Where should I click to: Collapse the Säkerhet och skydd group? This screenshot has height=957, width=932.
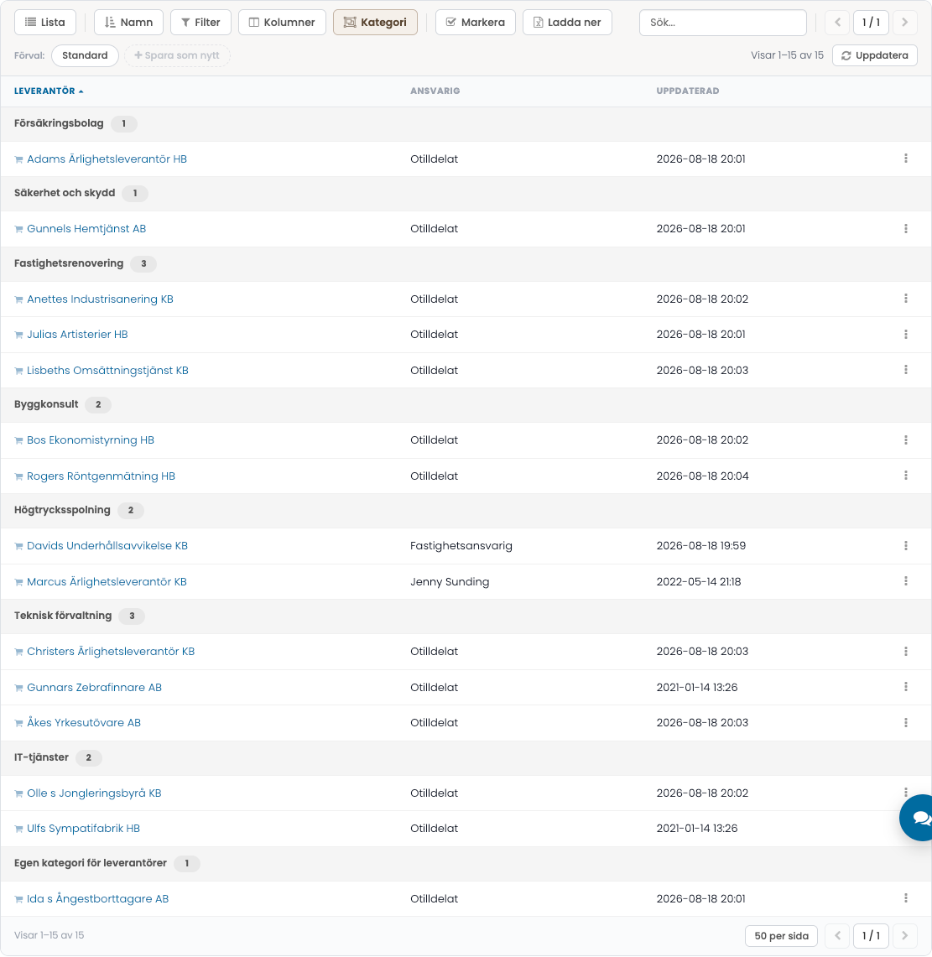pyautogui.click(x=466, y=194)
